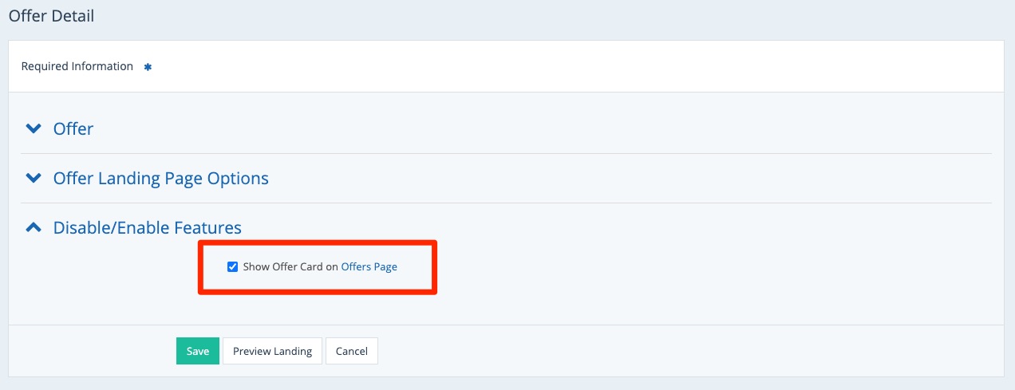Click white header area right of asterisk

point(559,66)
